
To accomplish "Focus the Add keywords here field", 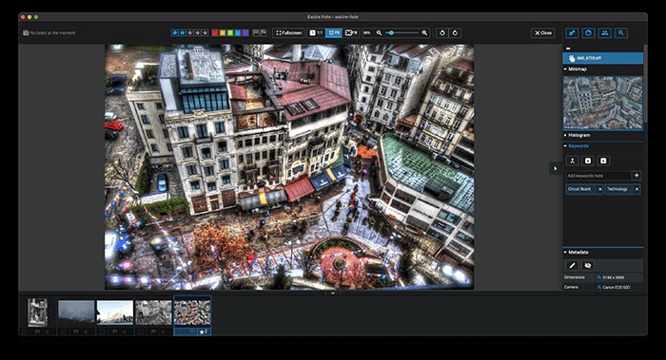I will pos(597,176).
